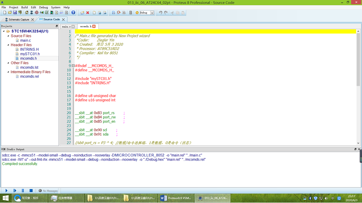Close the mcomds.h editor tab

coord(94,27)
